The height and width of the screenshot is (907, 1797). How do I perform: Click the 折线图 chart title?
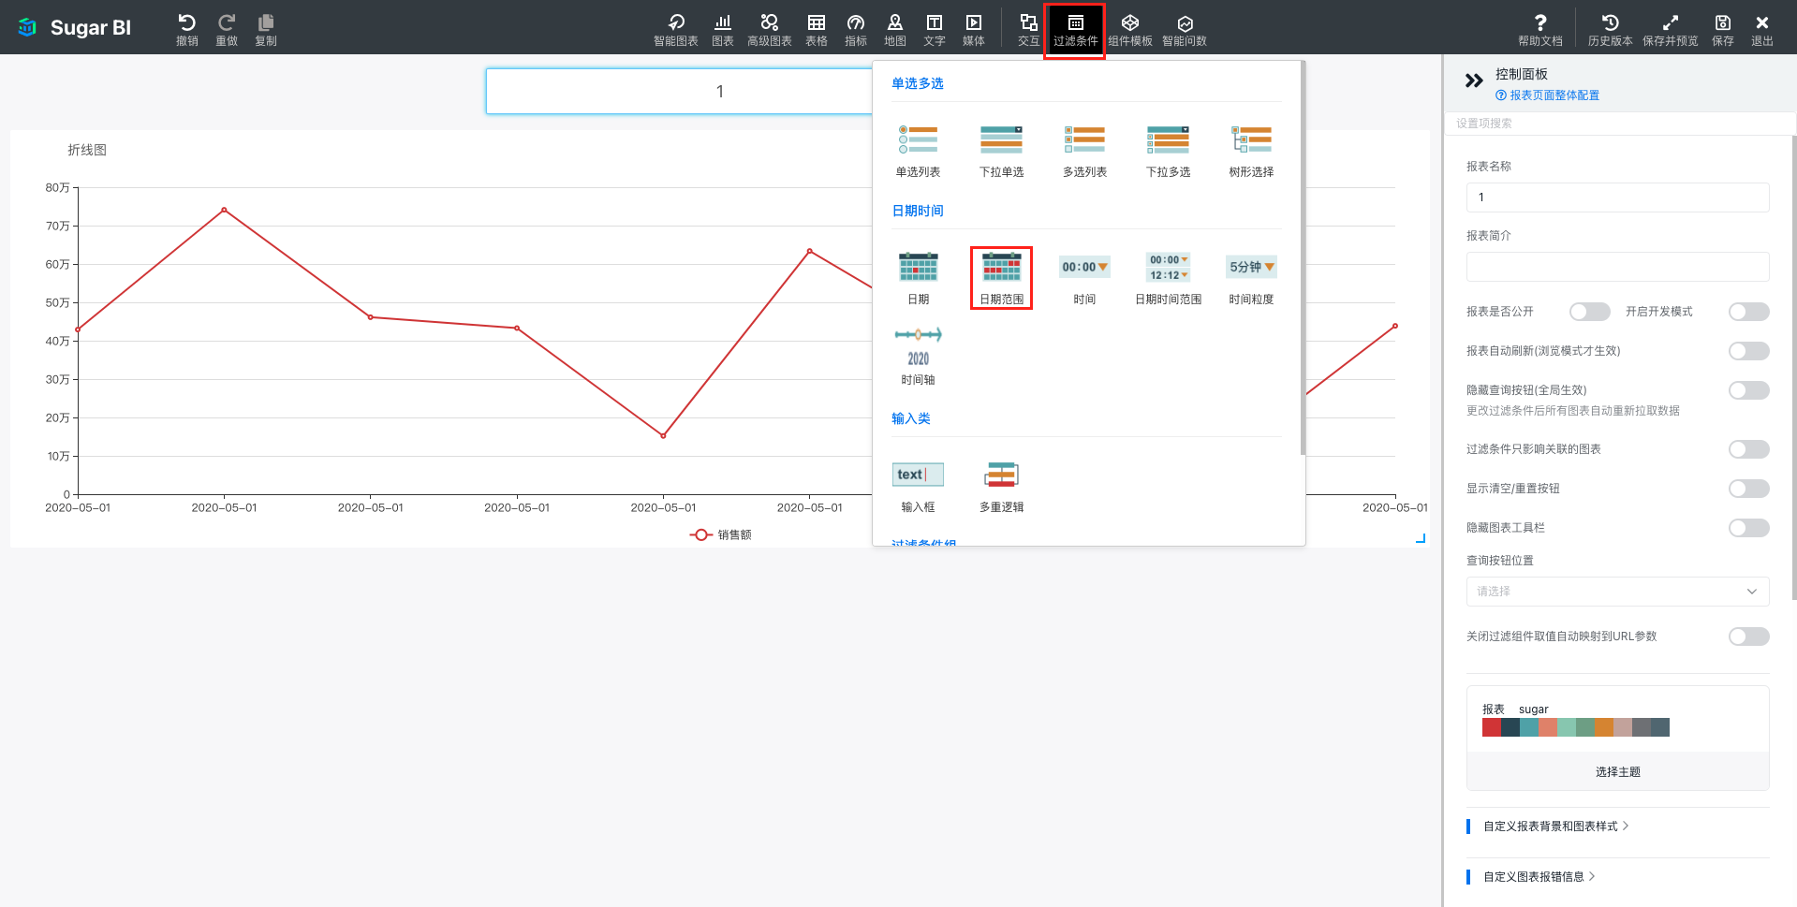pyautogui.click(x=87, y=150)
